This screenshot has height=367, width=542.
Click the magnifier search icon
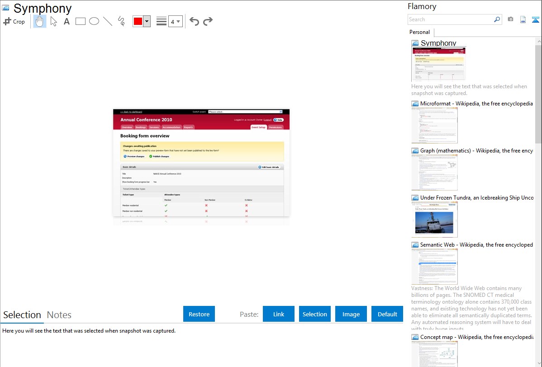[497, 19]
